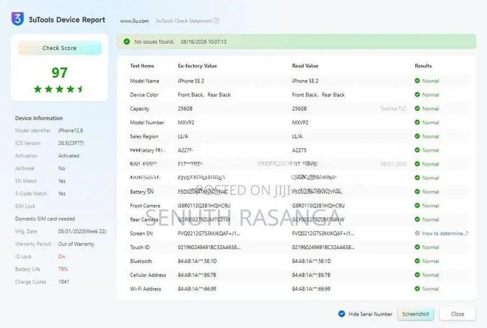Click the Normal check icon for Cellular Address
This screenshot has width=487, height=328.
417,274
